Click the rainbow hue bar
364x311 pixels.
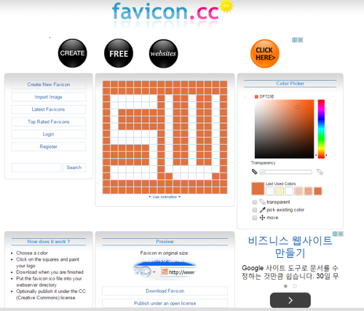[x=321, y=129]
